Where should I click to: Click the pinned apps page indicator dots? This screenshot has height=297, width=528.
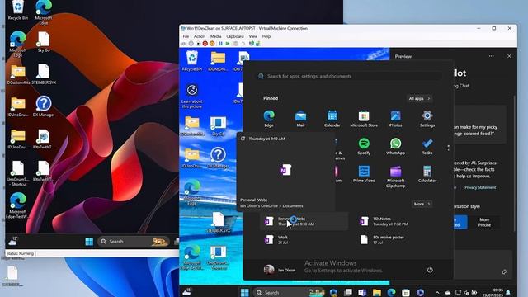448,148
